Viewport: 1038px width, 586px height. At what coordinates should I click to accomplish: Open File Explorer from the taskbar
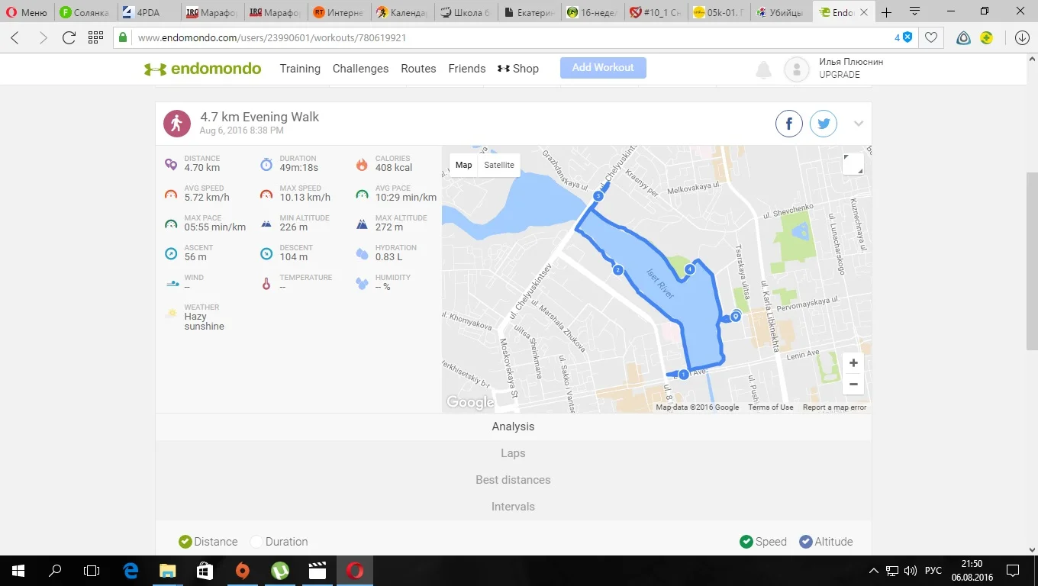(167, 570)
